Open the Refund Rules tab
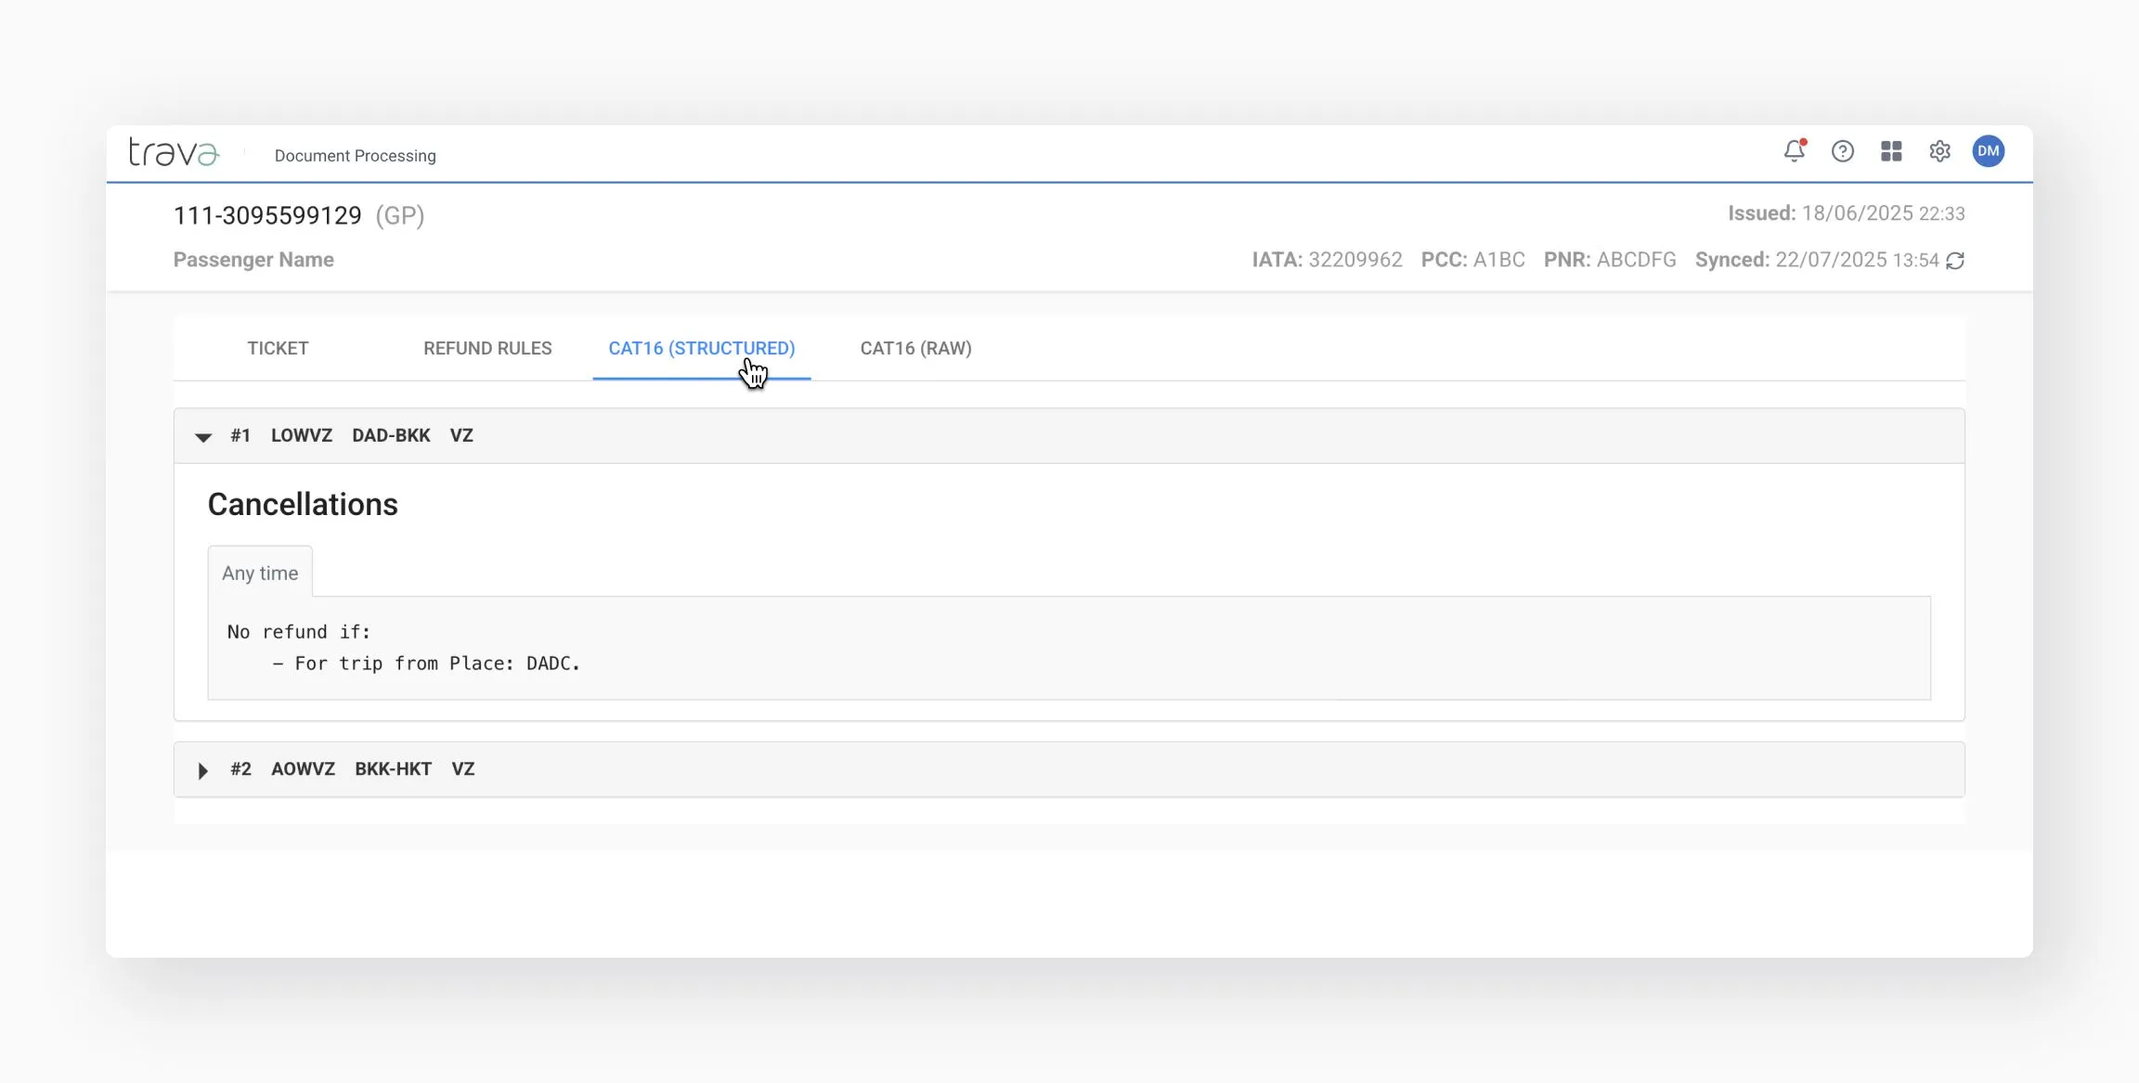Screen dimensions: 2139x1083 point(487,348)
